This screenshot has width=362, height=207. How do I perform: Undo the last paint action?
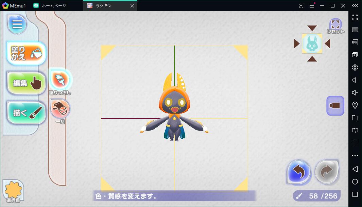[298, 173]
